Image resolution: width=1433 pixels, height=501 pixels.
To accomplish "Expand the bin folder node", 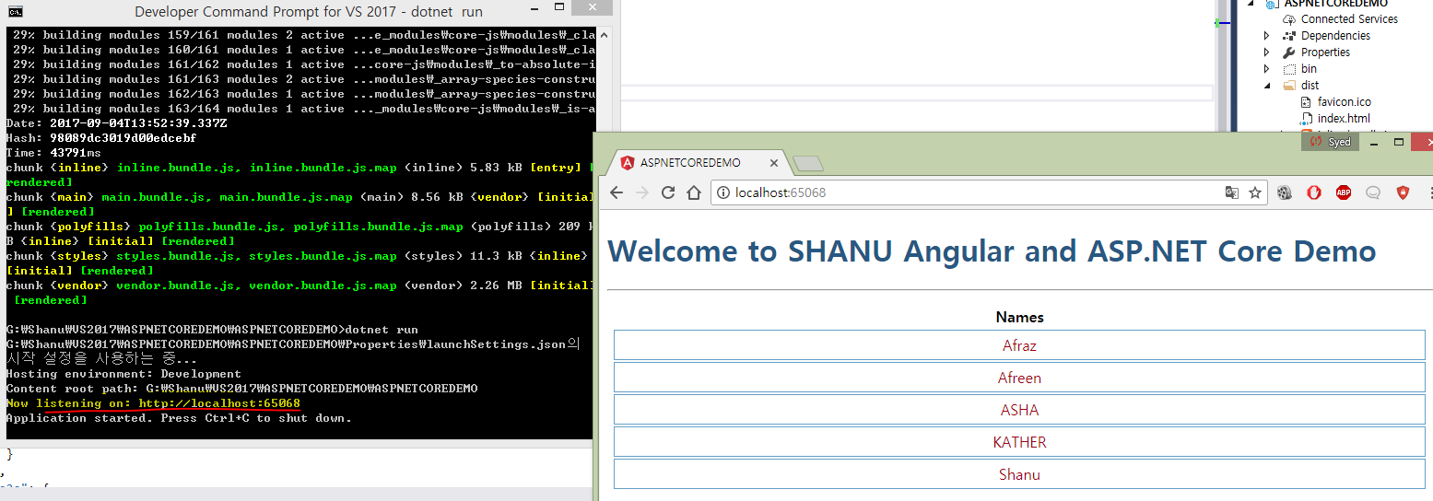I will [1267, 69].
